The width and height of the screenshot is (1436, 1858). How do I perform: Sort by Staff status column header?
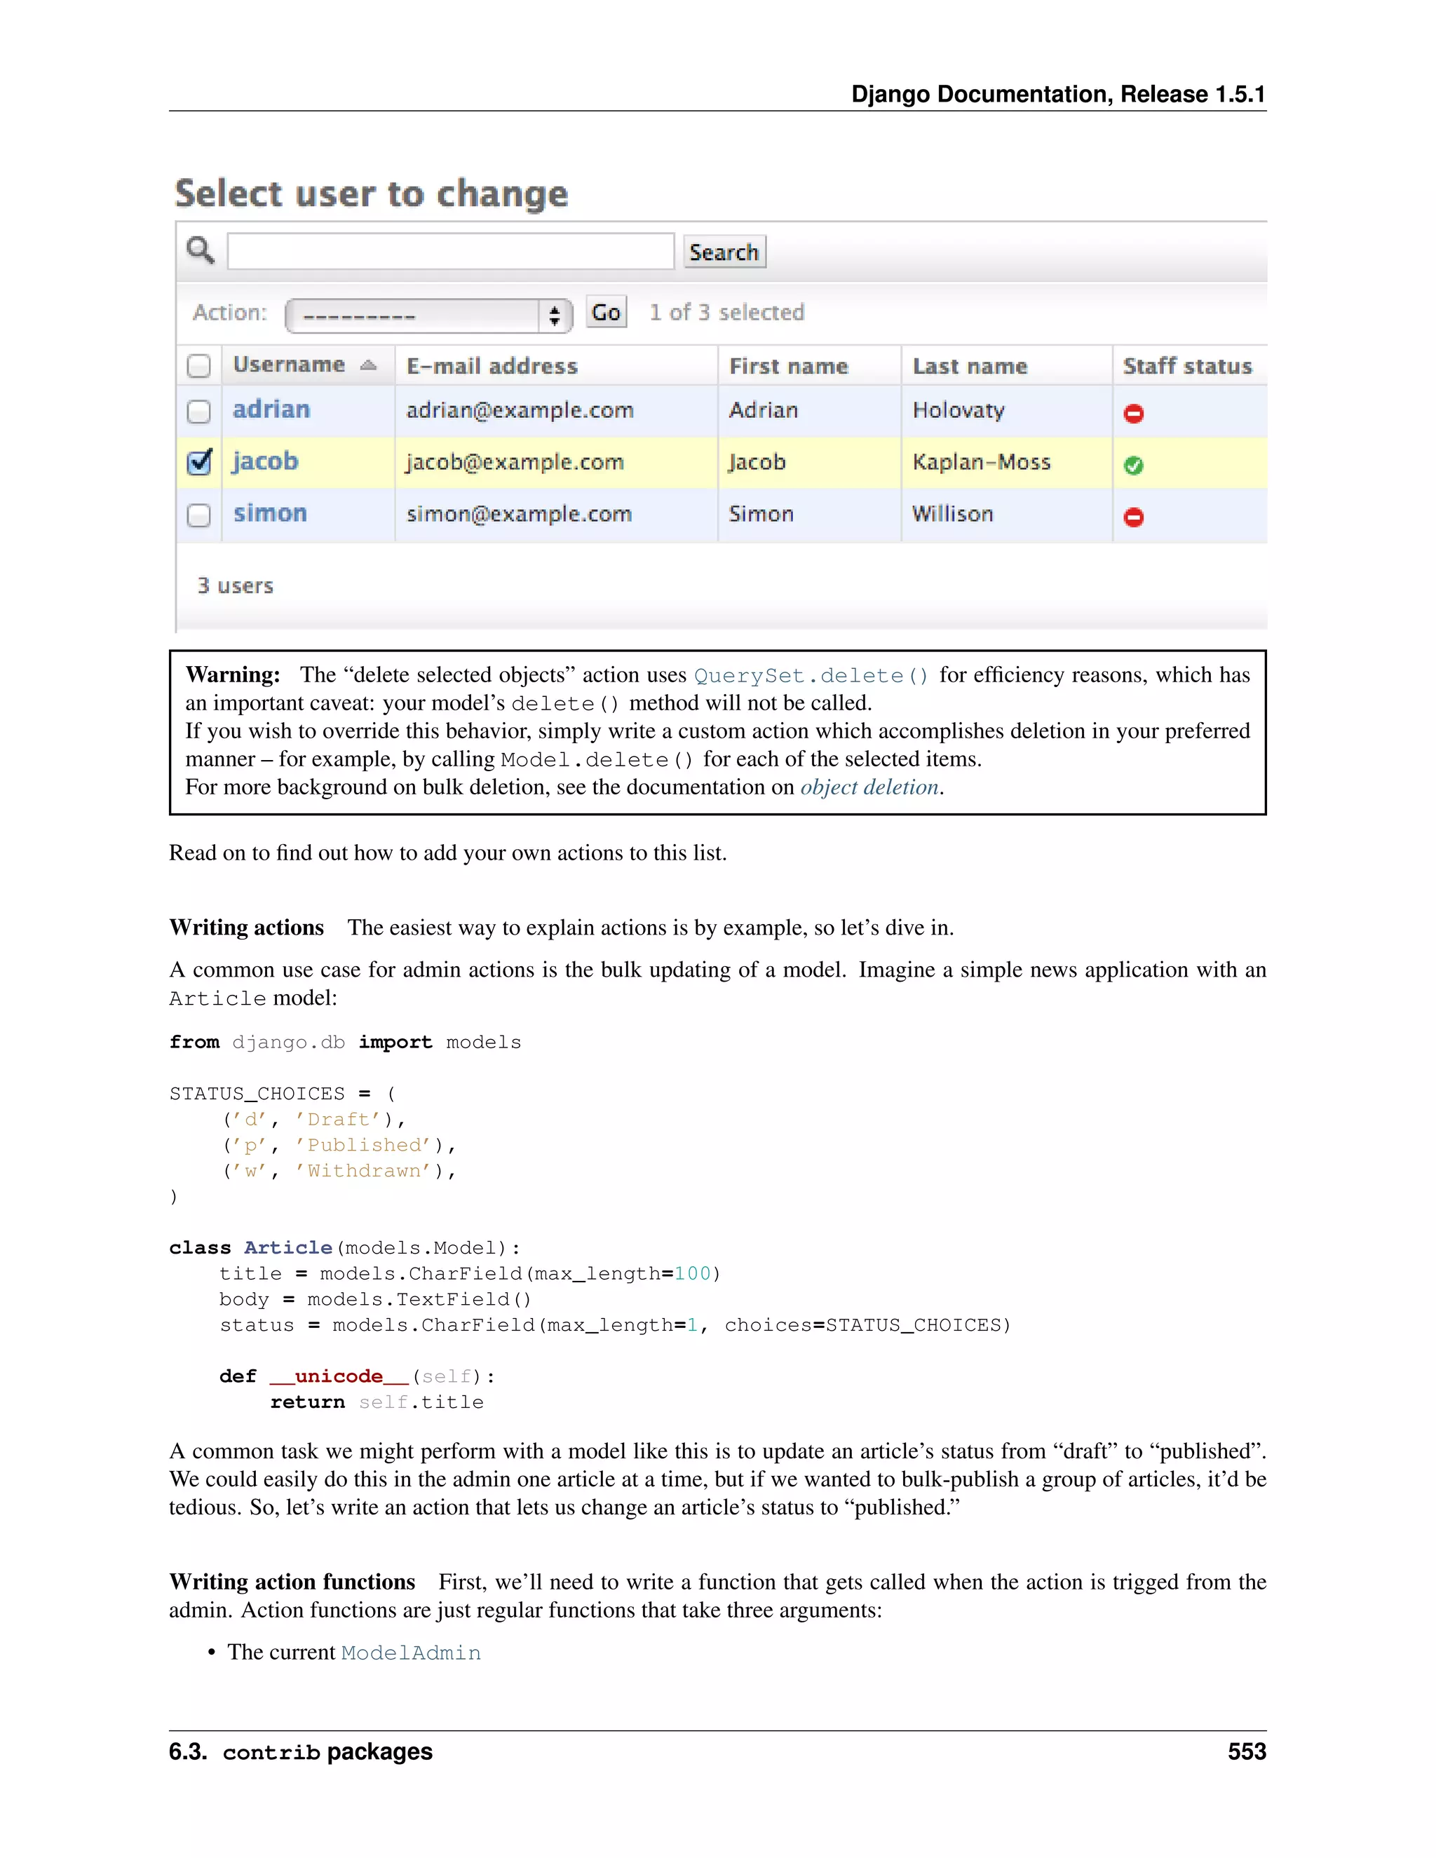pyautogui.click(x=1187, y=367)
